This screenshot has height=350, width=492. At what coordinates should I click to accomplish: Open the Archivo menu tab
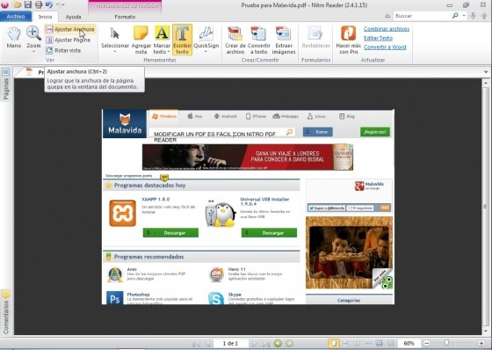[16, 17]
